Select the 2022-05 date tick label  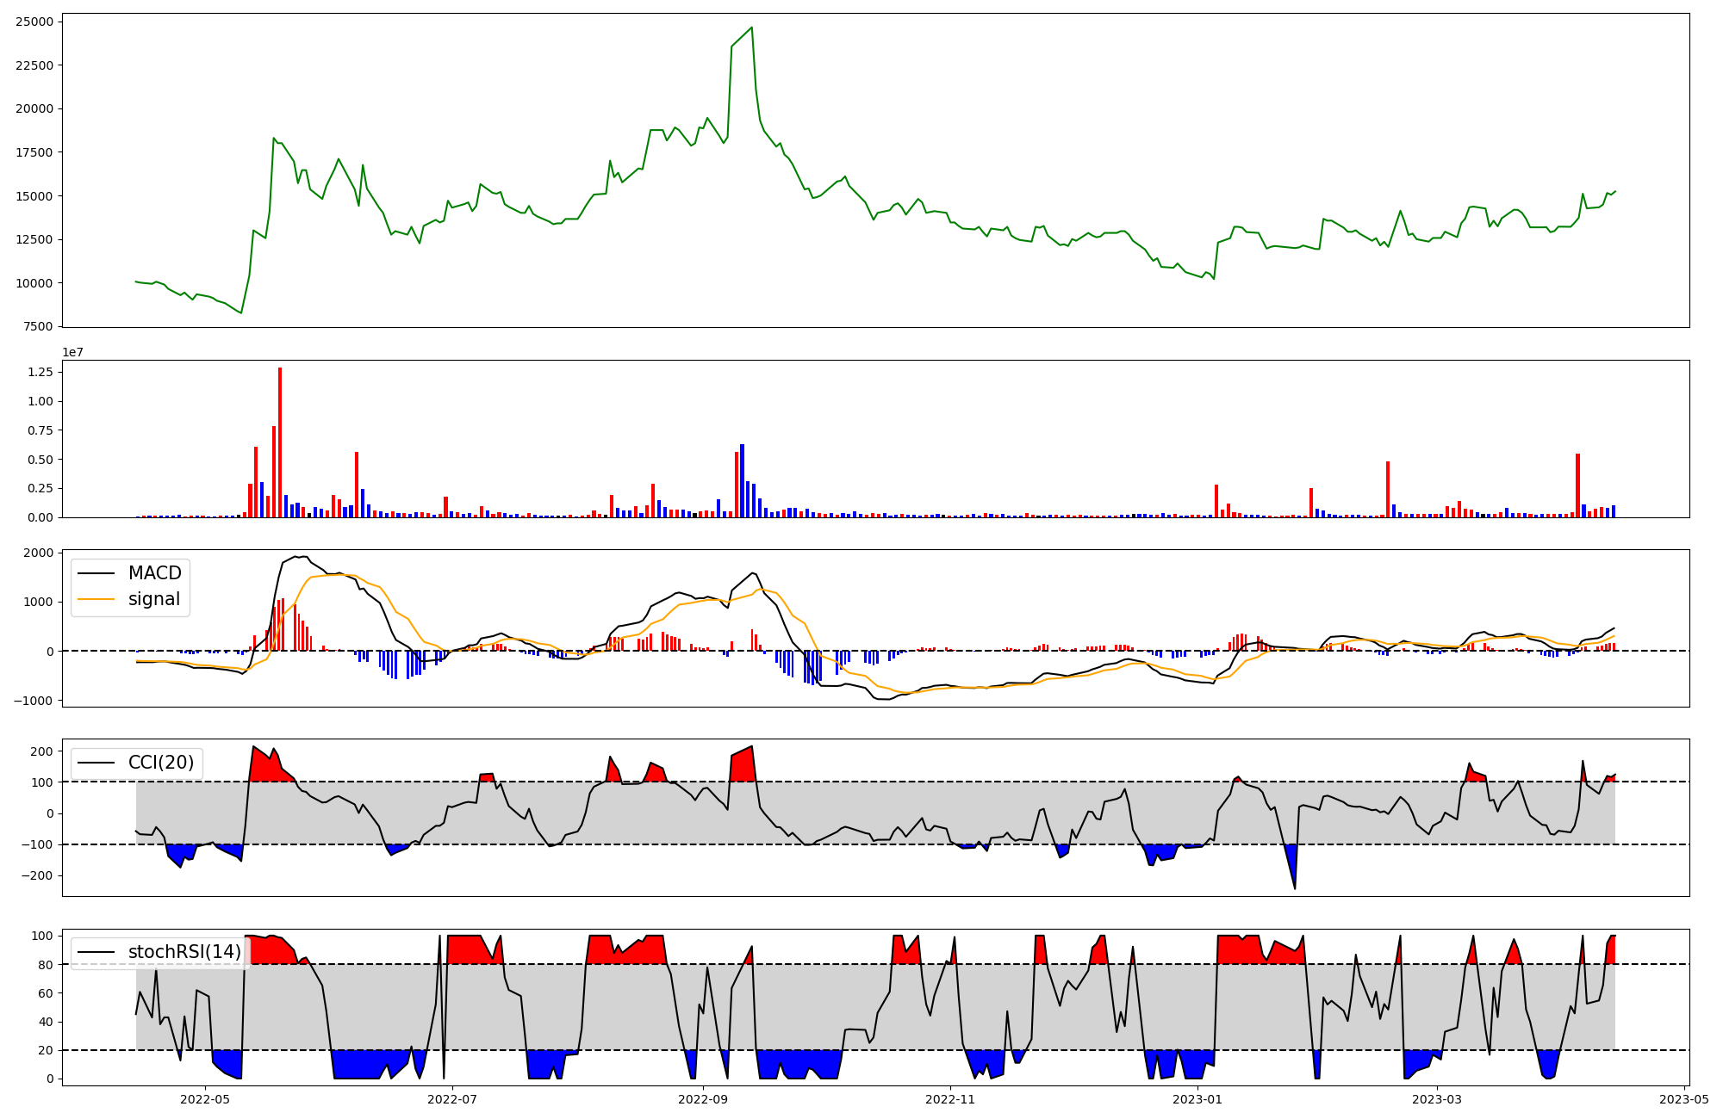[205, 1099]
